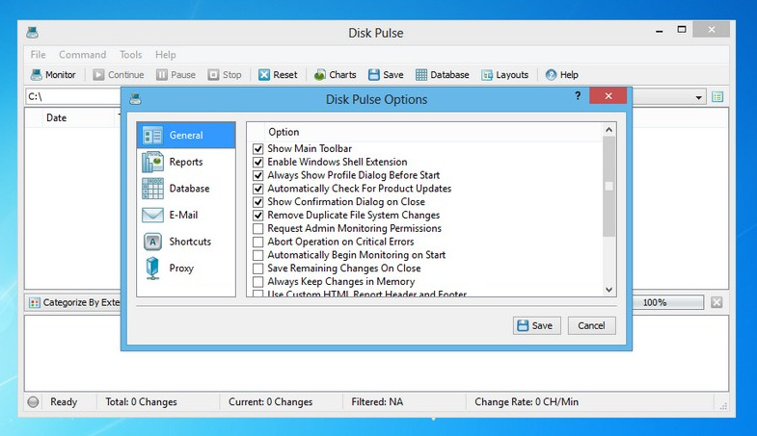
Task: Open the File menu
Action: (39, 55)
